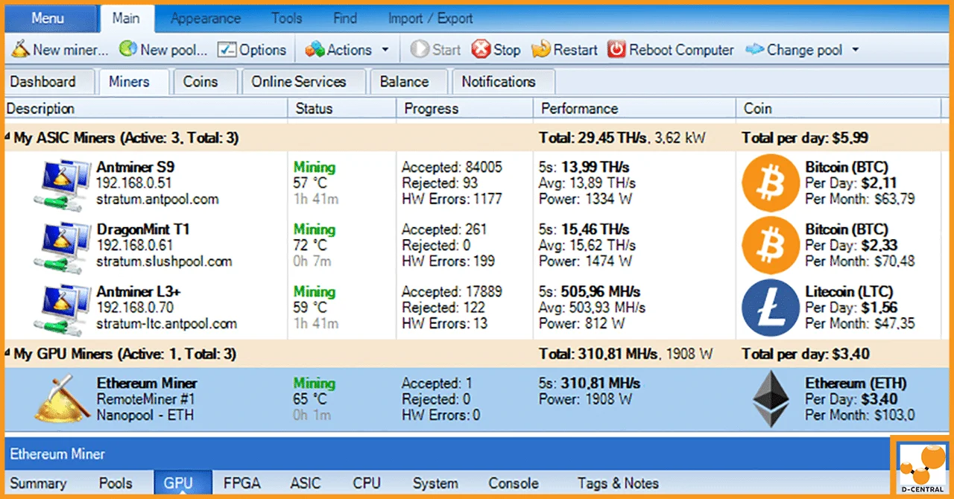Click the Ethereum Miner pickaxe icon
Screen dimensions: 954x499
(63, 398)
